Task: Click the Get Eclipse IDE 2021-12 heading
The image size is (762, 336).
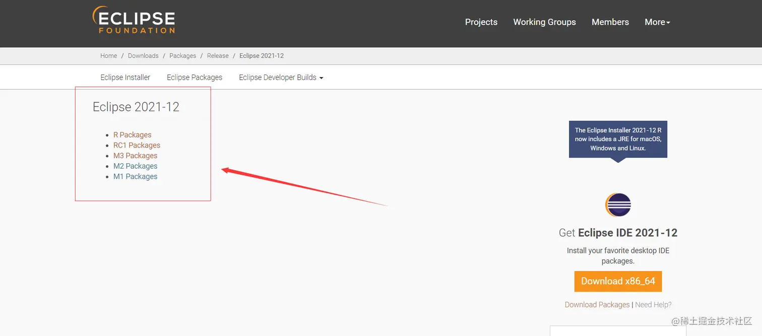Action: tap(618, 233)
